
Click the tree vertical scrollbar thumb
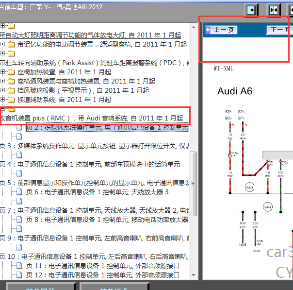click(x=194, y=184)
